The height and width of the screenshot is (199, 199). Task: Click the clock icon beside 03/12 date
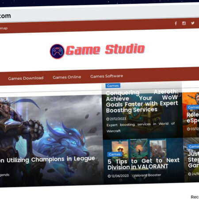click(188, 129)
